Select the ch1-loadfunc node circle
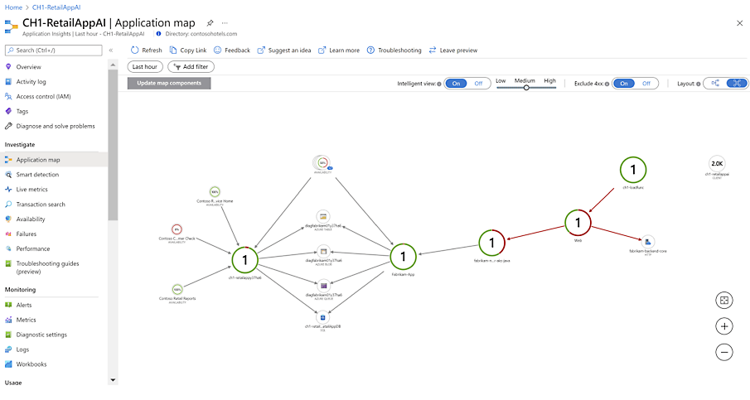The image size is (750, 400). click(633, 170)
